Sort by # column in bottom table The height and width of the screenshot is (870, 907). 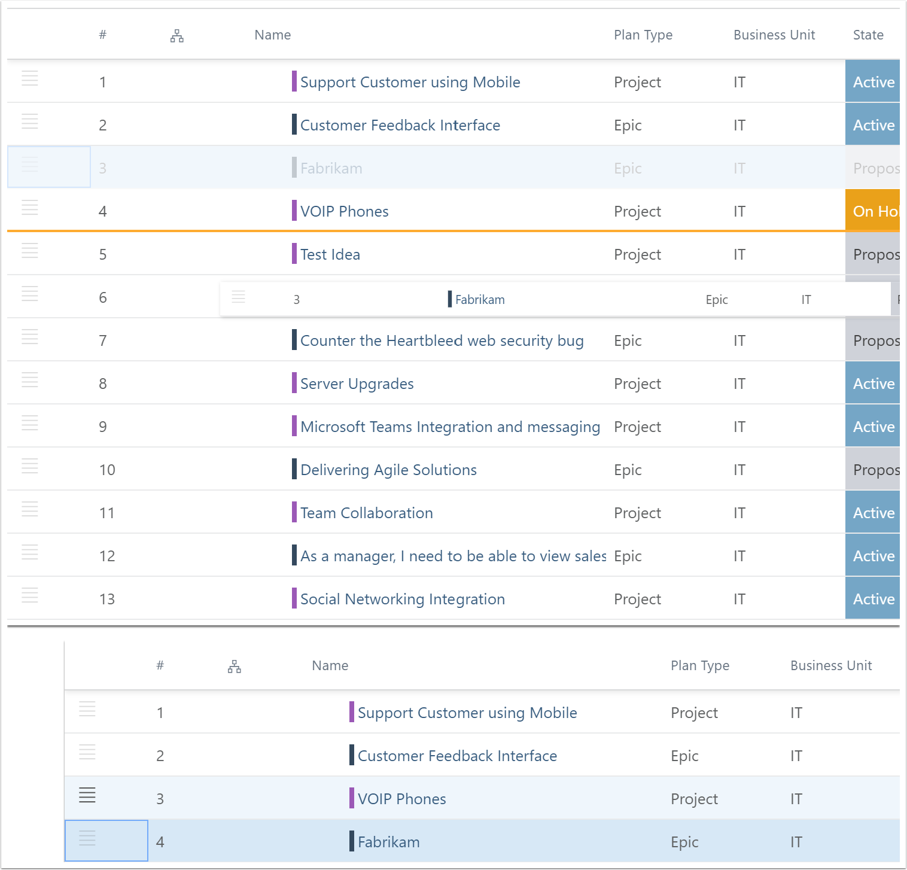(160, 665)
